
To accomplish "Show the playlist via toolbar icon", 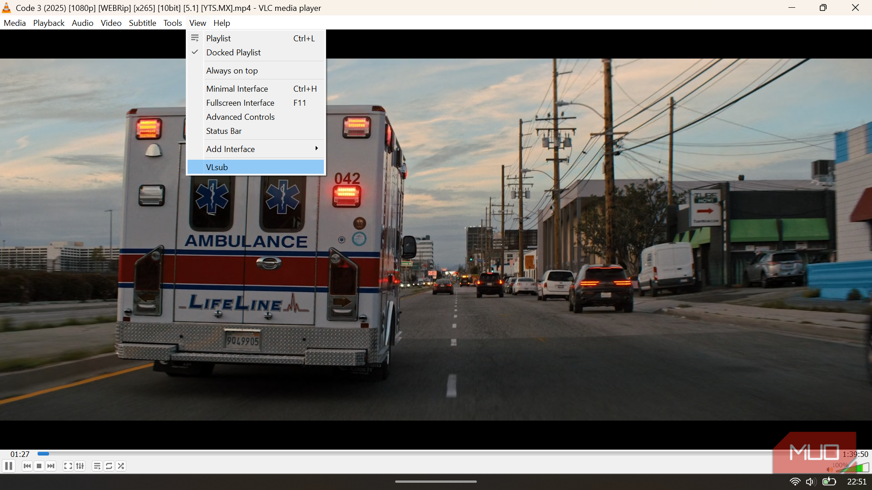I will click(97, 466).
